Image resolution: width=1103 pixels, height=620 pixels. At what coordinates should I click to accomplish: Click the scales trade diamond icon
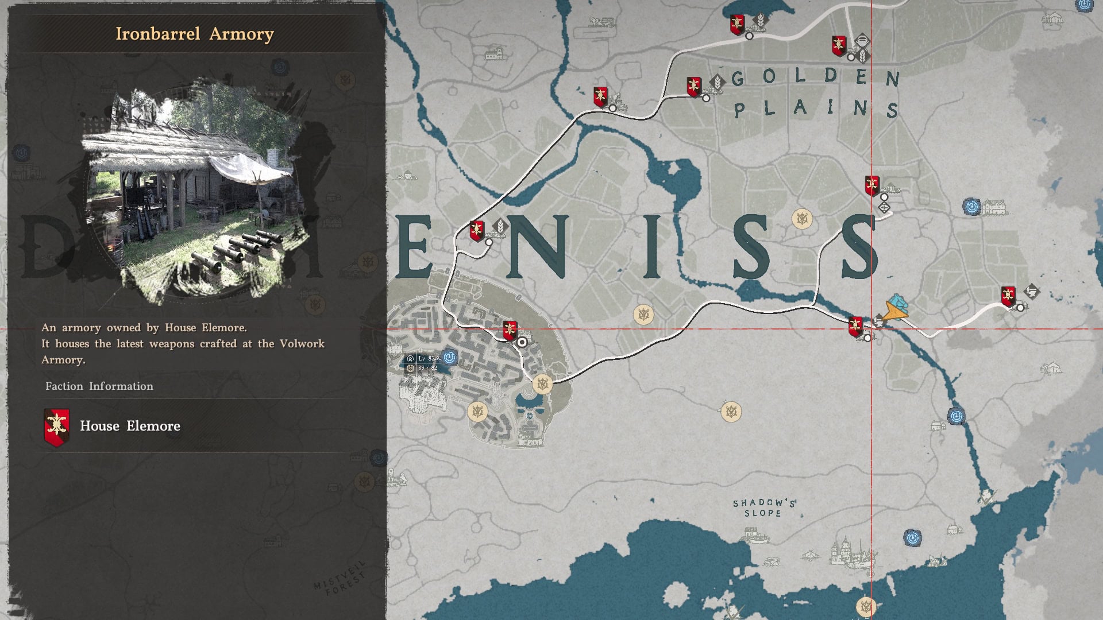[884, 208]
